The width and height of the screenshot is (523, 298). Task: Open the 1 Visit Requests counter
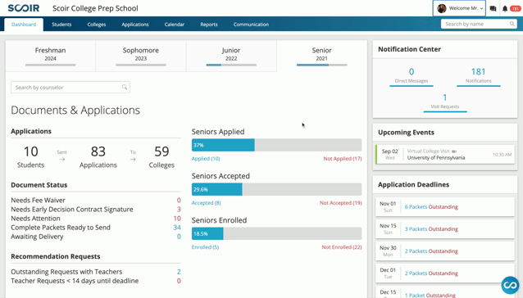[445, 102]
